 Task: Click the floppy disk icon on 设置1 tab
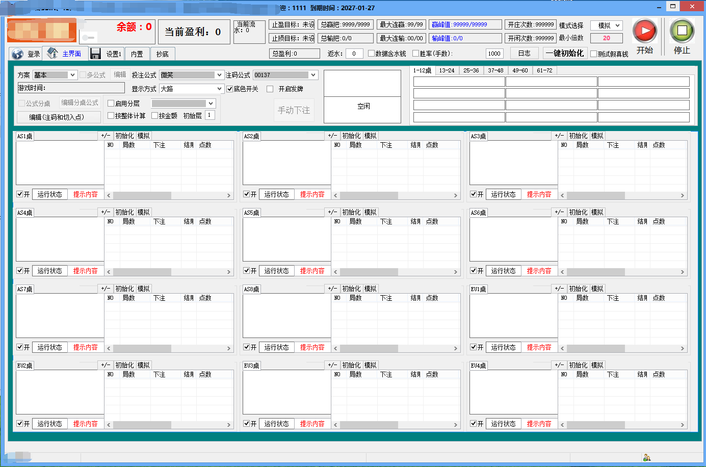[x=95, y=54]
